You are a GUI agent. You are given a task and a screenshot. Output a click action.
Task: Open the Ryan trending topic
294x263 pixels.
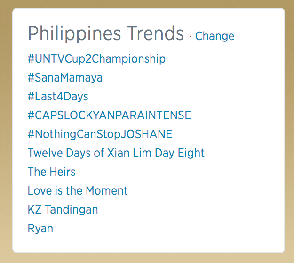40,229
